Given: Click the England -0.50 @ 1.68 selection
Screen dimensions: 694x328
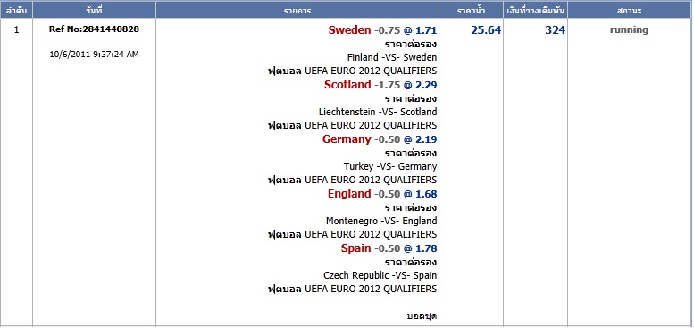Looking at the screenshot, I should tap(382, 193).
